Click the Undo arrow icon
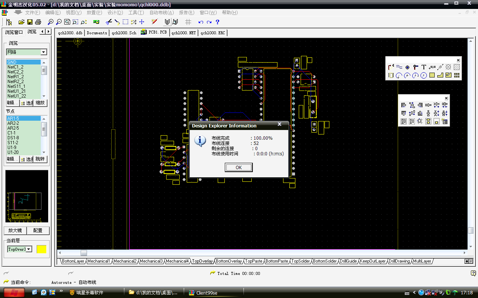 201,22
